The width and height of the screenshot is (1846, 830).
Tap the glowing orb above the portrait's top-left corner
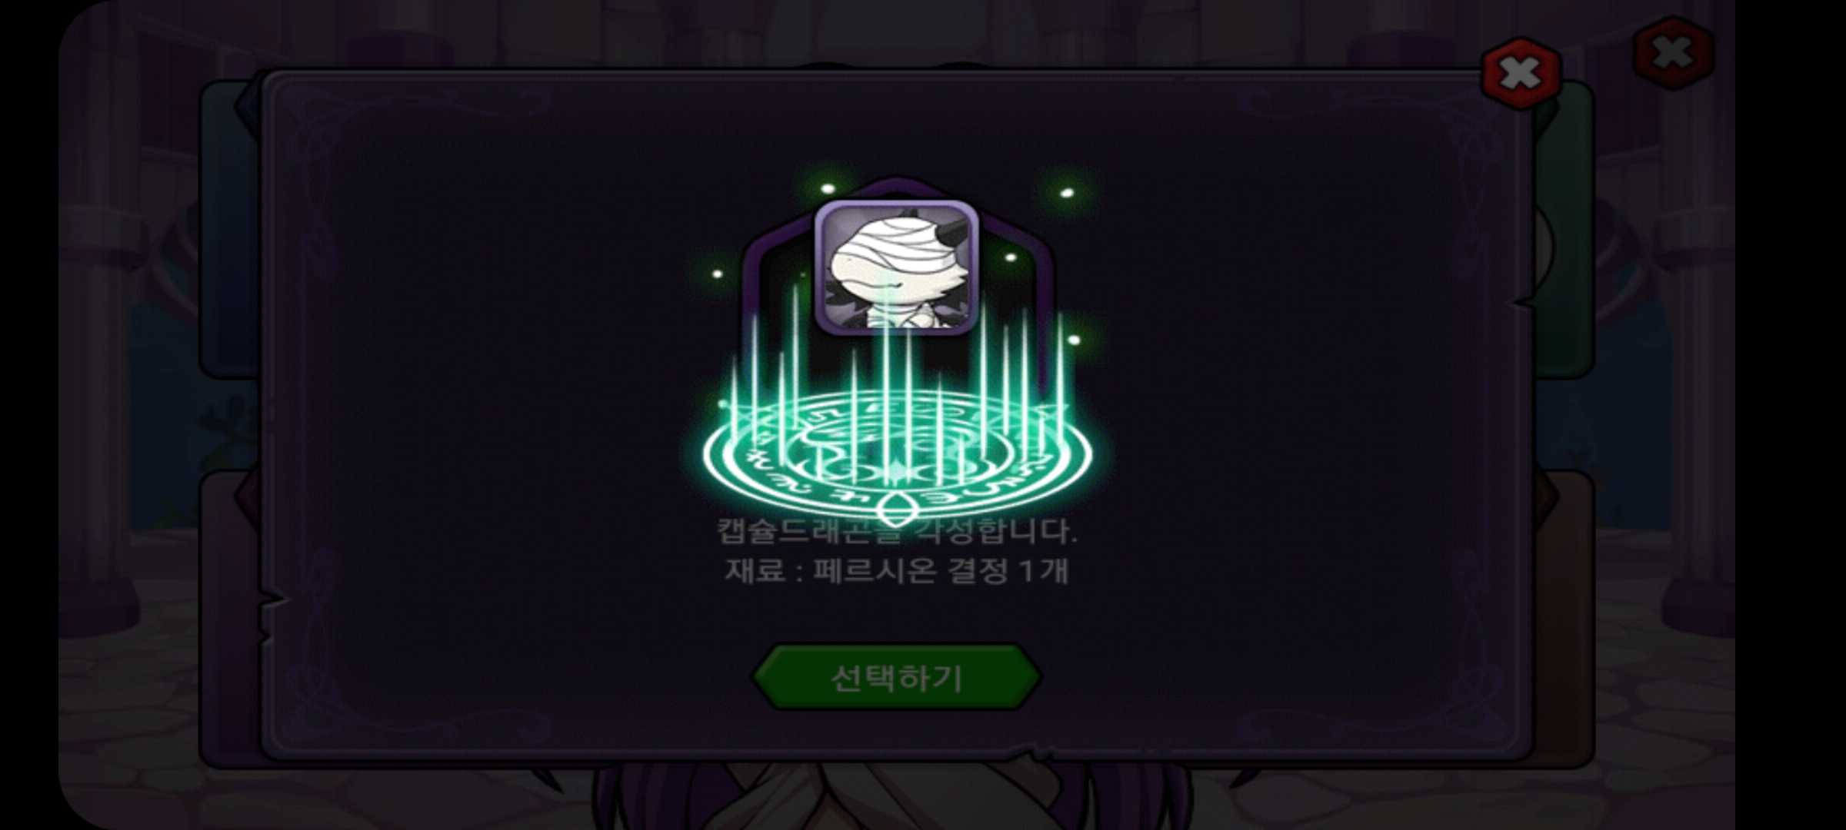828,188
